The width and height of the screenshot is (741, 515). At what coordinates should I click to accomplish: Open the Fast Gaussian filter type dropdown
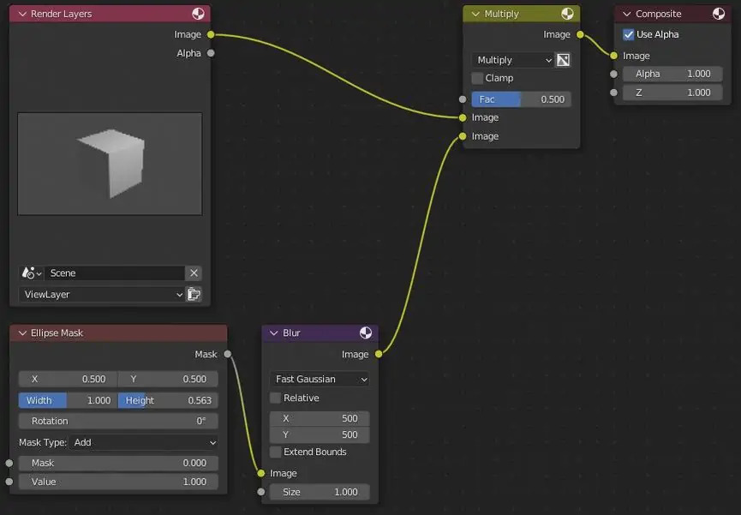tap(320, 379)
